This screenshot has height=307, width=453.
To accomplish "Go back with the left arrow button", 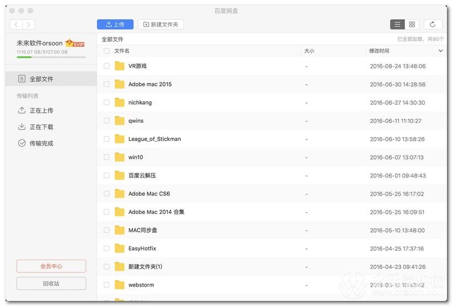I will [17, 24].
